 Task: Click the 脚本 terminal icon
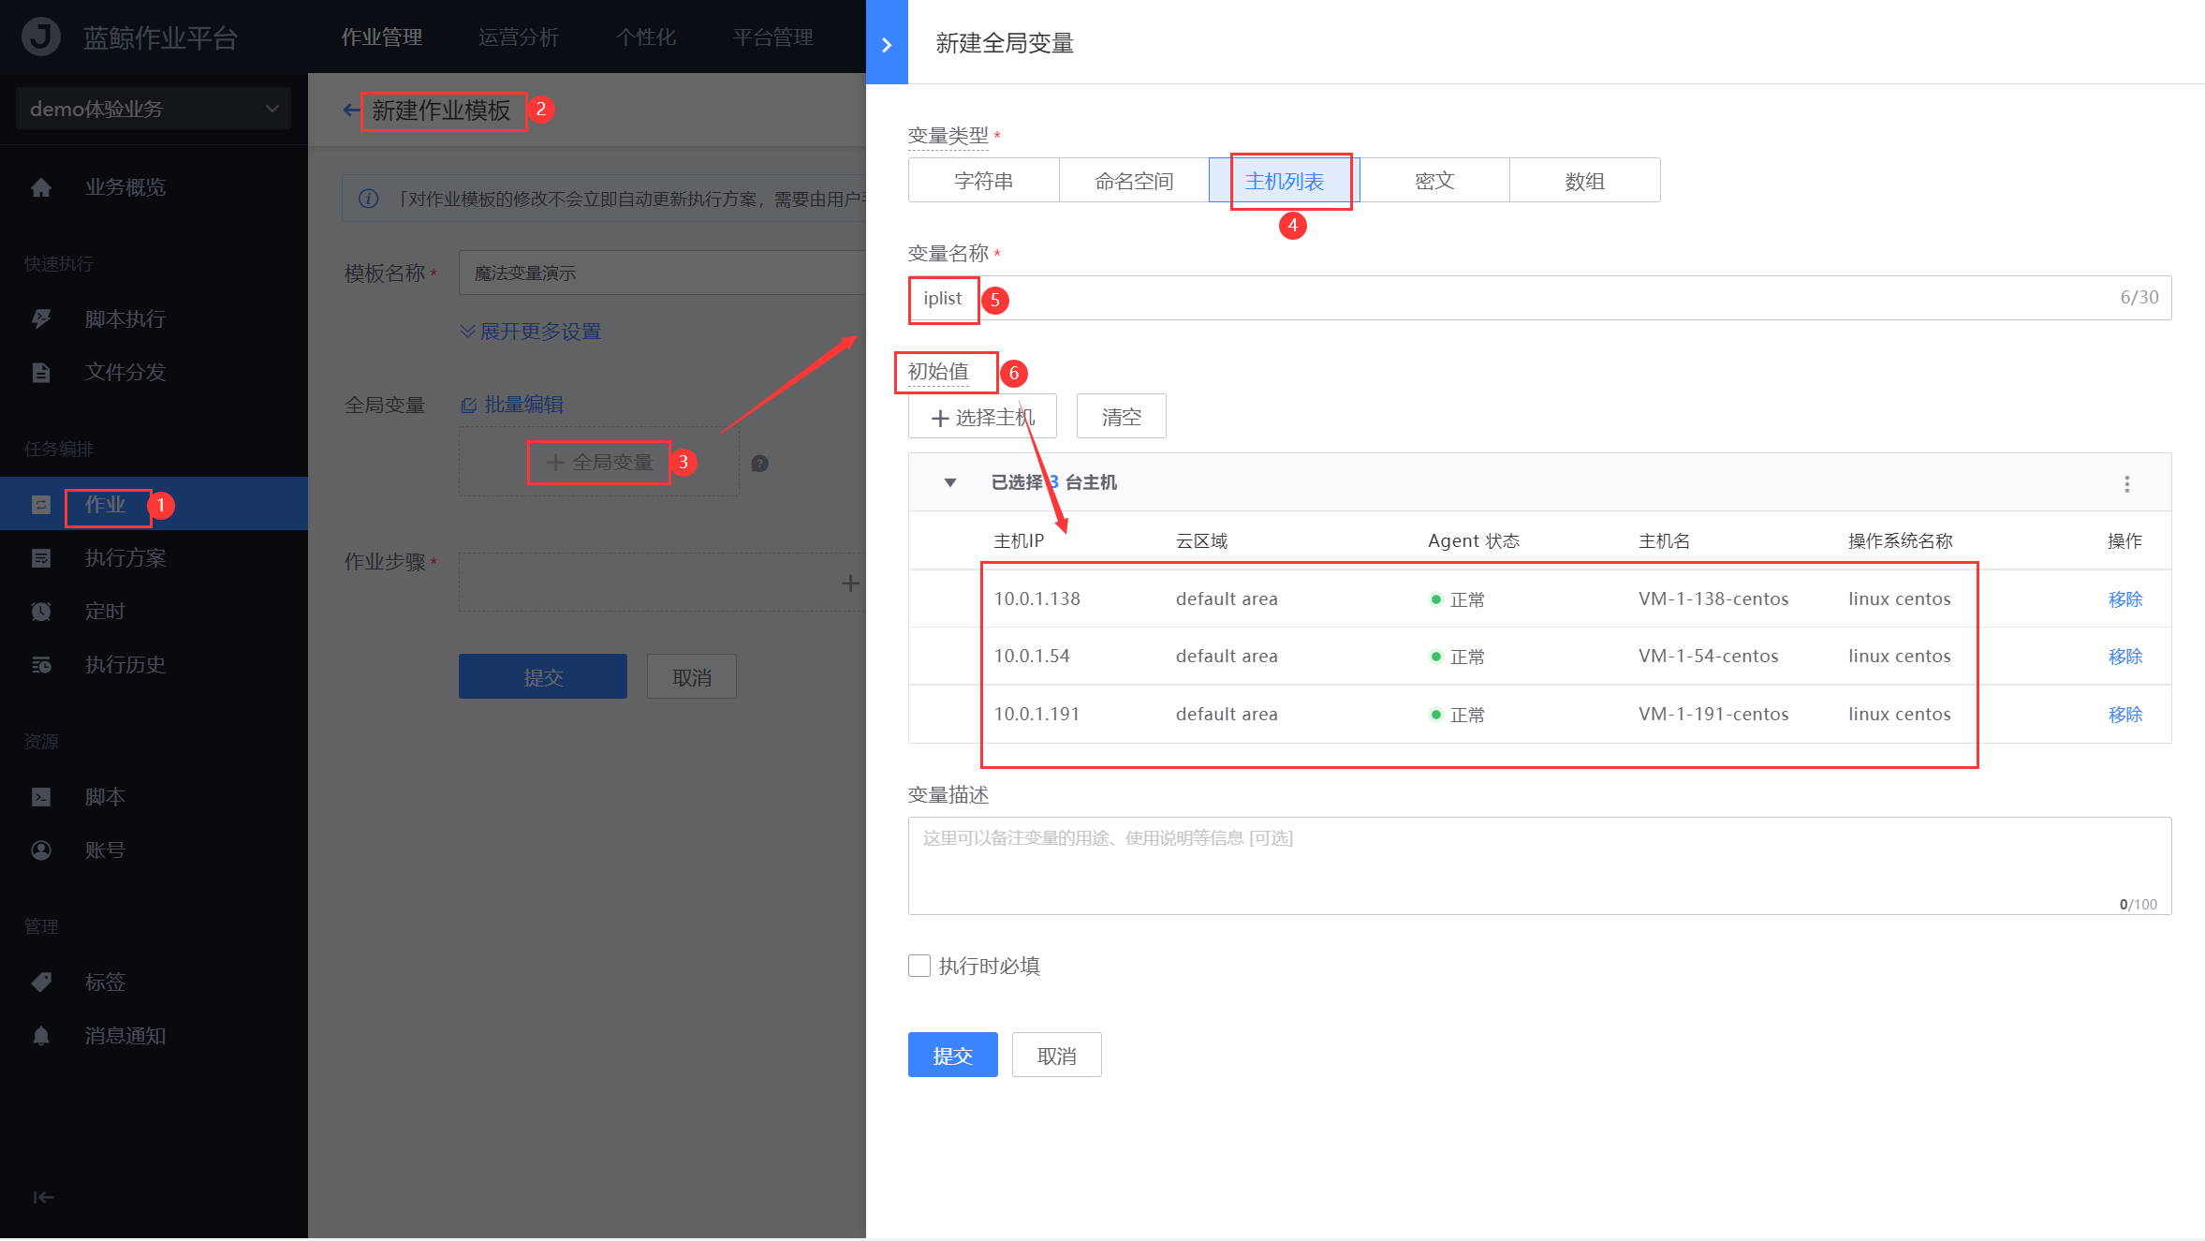[41, 797]
